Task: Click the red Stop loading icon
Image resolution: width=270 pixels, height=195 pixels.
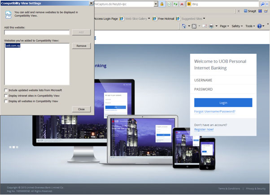Action: coord(182,4)
